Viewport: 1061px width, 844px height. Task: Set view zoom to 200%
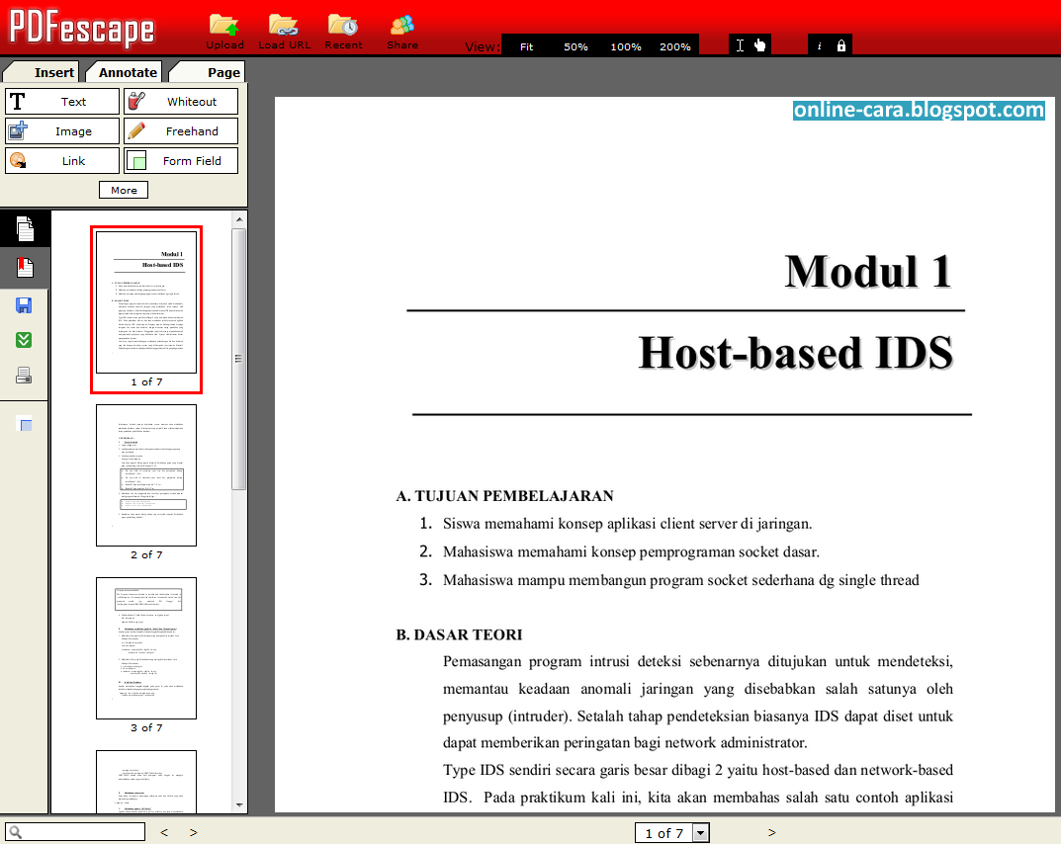pos(675,46)
